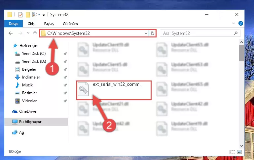
Task: Switch to the Paylaş ribbon tab
Action: coord(49,24)
